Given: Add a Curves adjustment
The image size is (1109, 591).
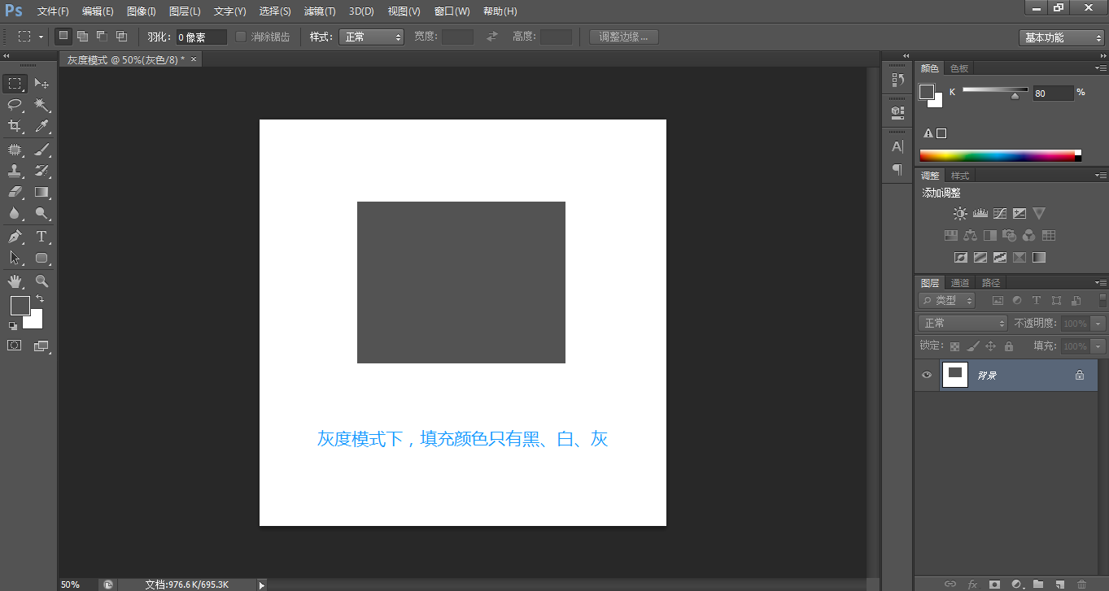Looking at the screenshot, I should click(1000, 214).
